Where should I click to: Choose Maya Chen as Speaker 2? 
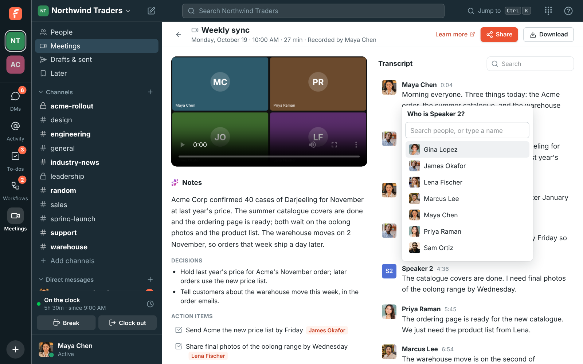point(467,215)
